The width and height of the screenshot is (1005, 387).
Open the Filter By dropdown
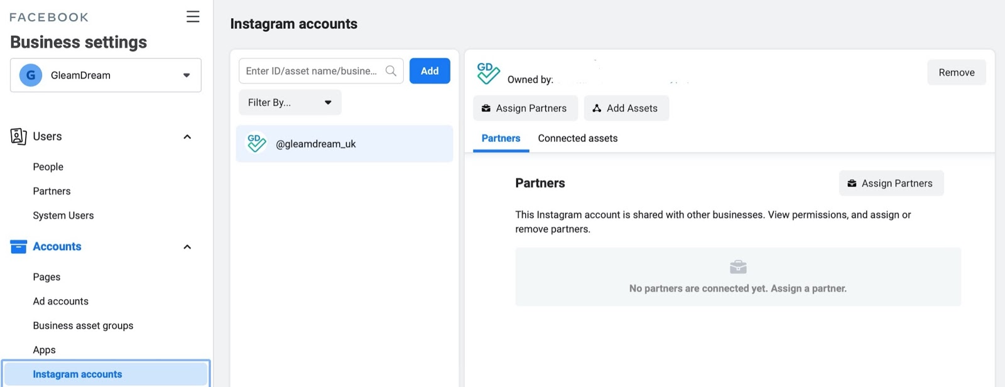(x=290, y=102)
